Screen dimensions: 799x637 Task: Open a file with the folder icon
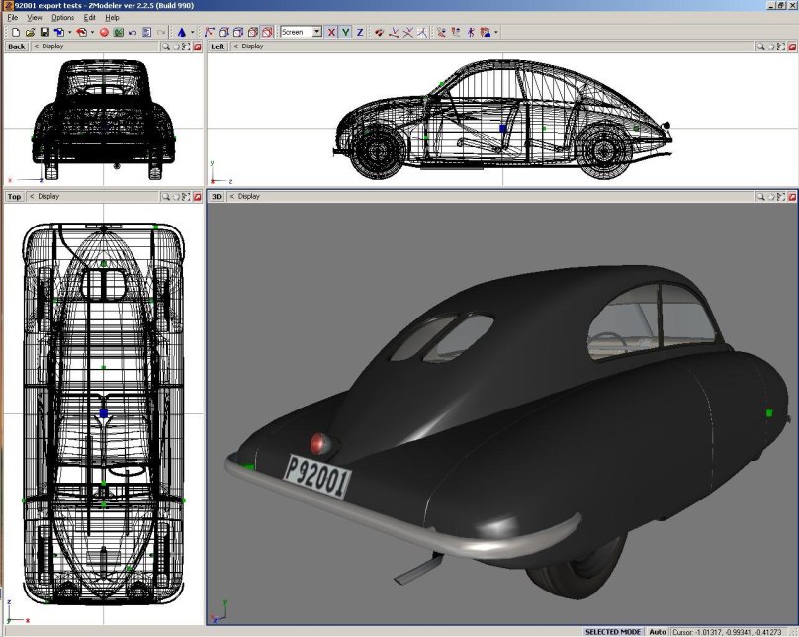(x=31, y=32)
